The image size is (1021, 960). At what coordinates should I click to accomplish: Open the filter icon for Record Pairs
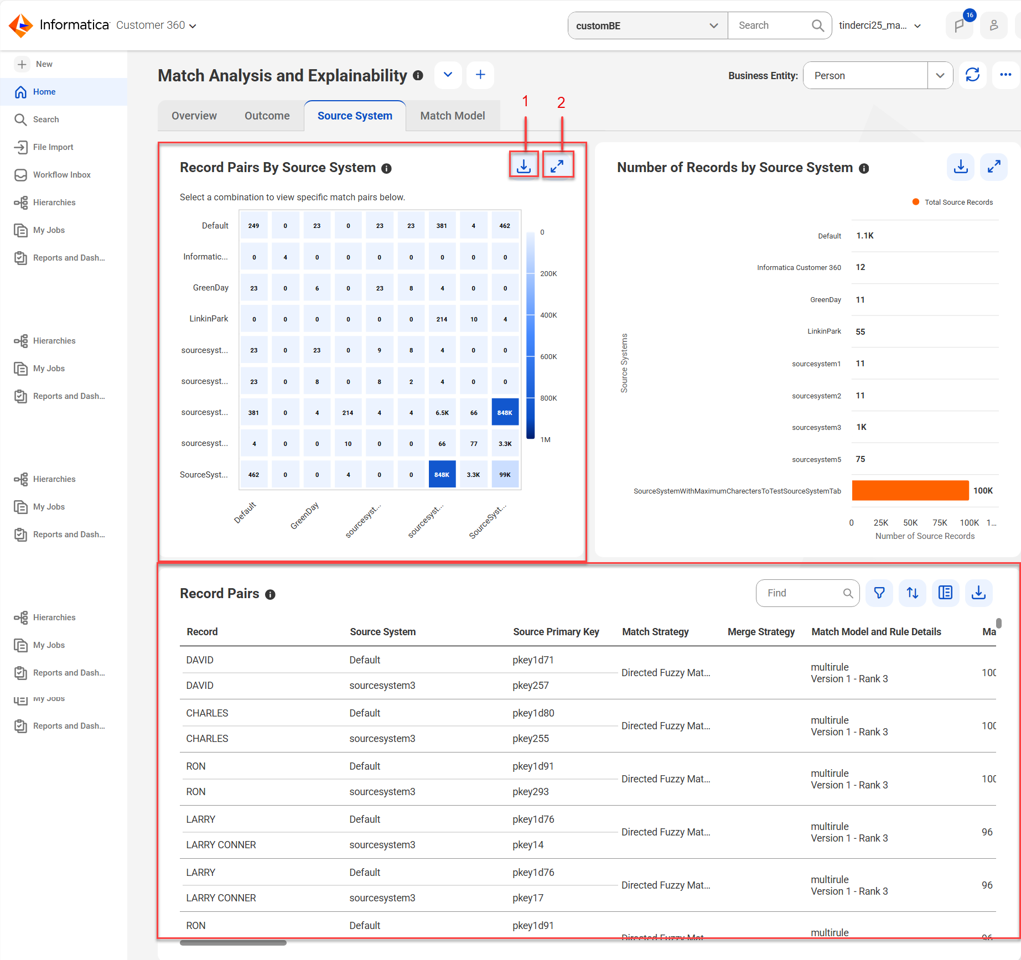point(879,593)
